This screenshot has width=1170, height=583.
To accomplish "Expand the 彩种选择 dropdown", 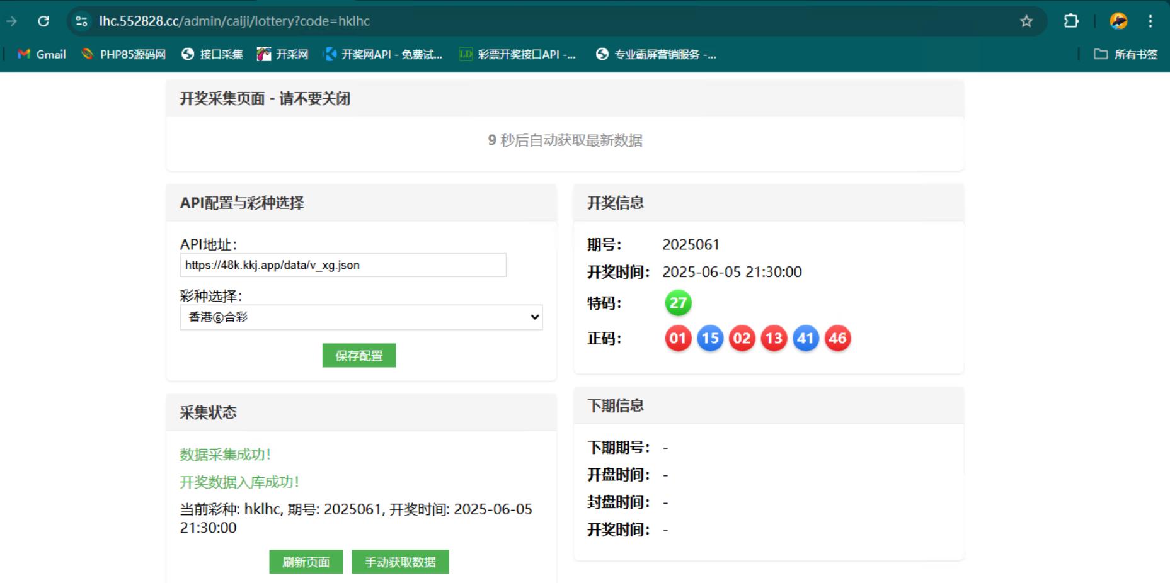I will (361, 317).
